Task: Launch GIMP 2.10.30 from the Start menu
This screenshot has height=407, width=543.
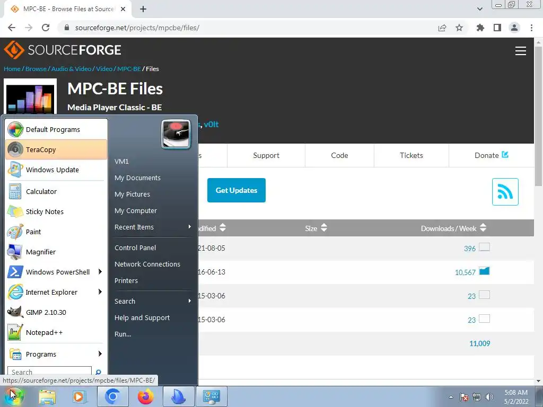Action: click(56, 312)
